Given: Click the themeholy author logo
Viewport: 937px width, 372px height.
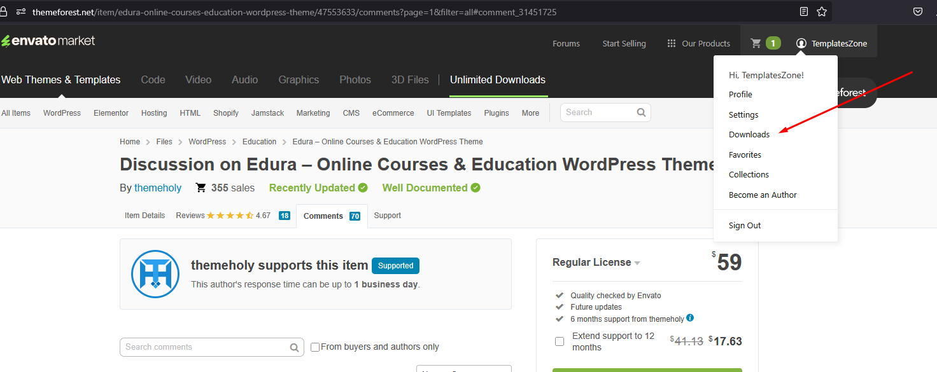Looking at the screenshot, I should 155,274.
